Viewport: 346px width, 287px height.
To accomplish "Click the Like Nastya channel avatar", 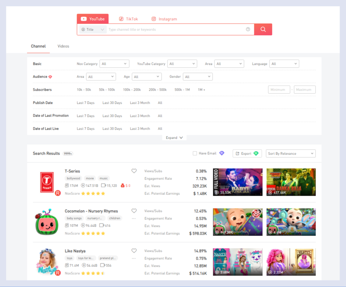I will pyautogui.click(x=47, y=261).
